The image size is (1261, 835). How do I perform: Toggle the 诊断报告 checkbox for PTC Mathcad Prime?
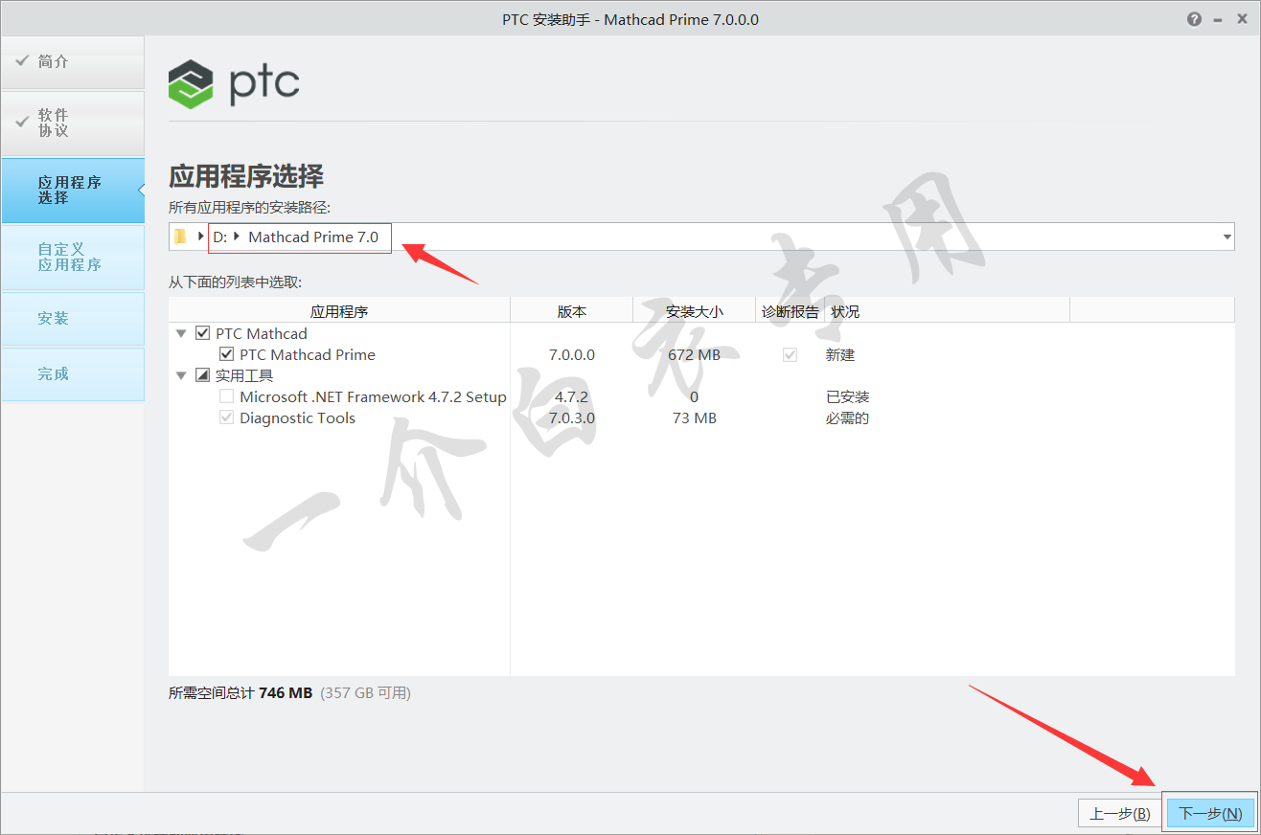pyautogui.click(x=790, y=354)
